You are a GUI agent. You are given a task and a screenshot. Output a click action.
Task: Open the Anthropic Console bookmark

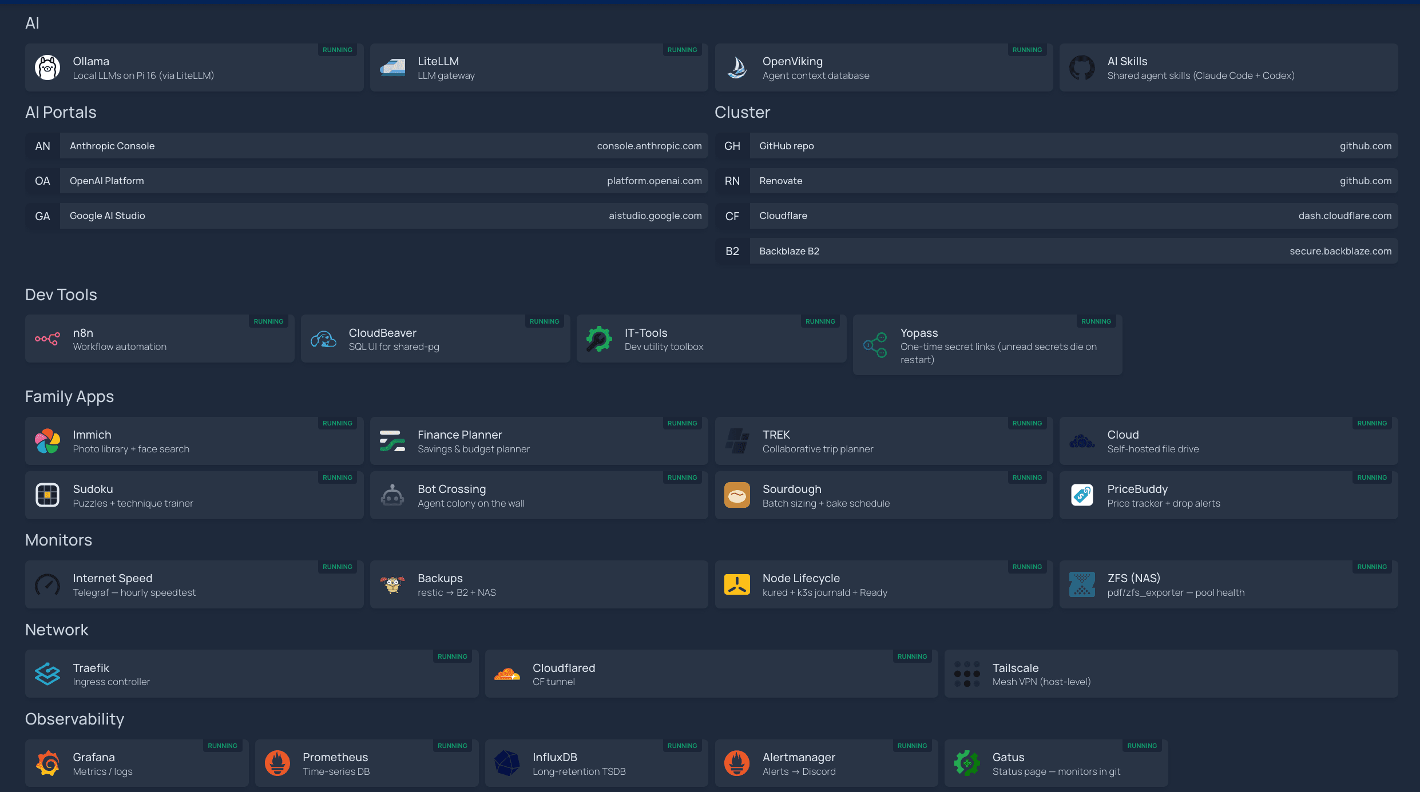click(x=367, y=146)
